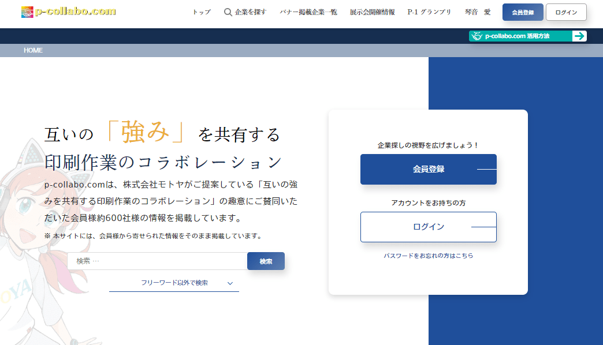Image resolution: width=603 pixels, height=345 pixels.
Task: Click the 印刷作業のコラボレーション heading
Action: coord(163,163)
